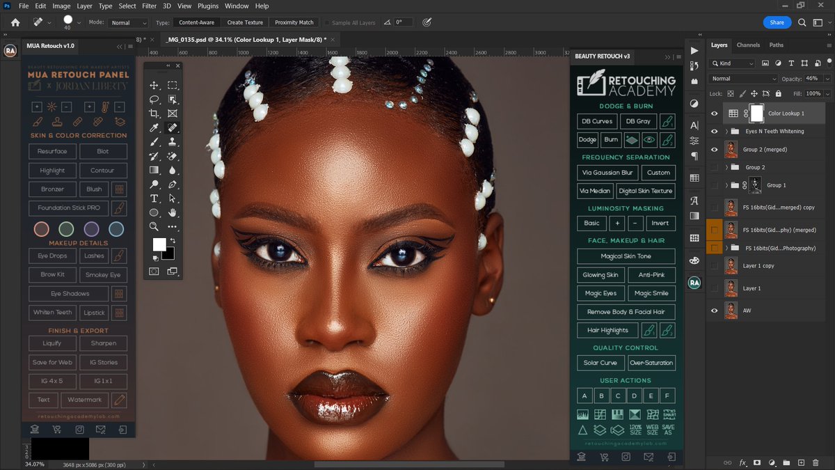Image resolution: width=835 pixels, height=470 pixels.
Task: Click the Share button
Action: point(777,22)
